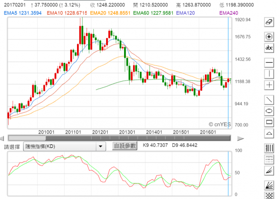Select the dotted horizontal lines tool
The image size is (280, 199).
(x=269, y=159)
